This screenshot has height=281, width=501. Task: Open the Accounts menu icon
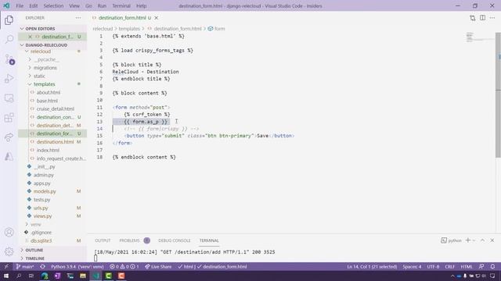[9, 233]
